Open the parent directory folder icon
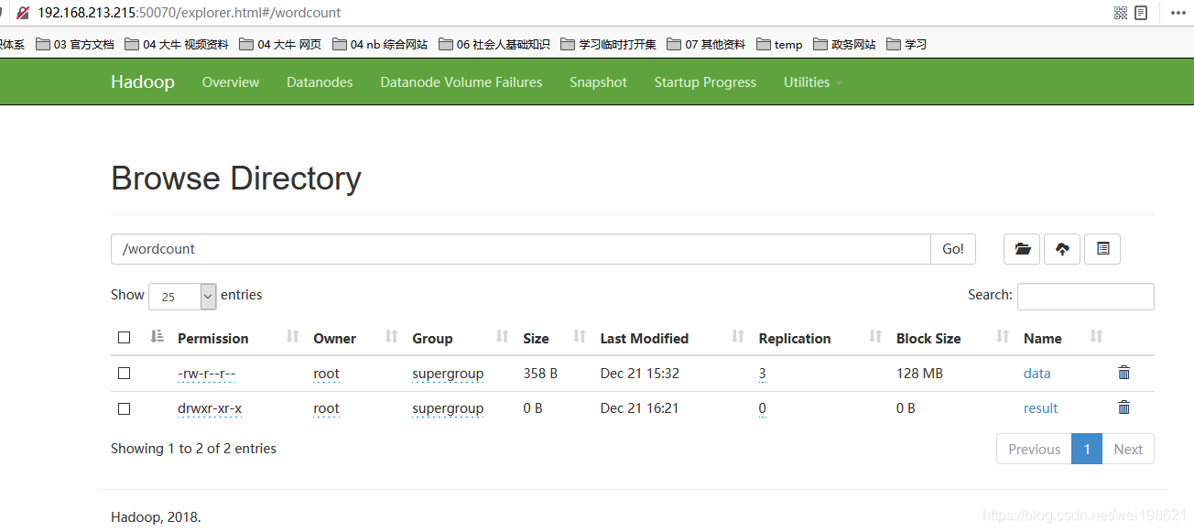Image resolution: width=1194 pixels, height=532 pixels. tap(1022, 249)
